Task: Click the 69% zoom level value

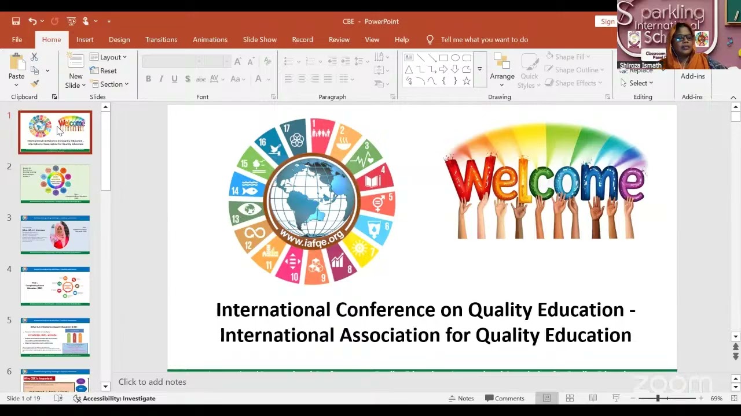Action: click(716, 398)
